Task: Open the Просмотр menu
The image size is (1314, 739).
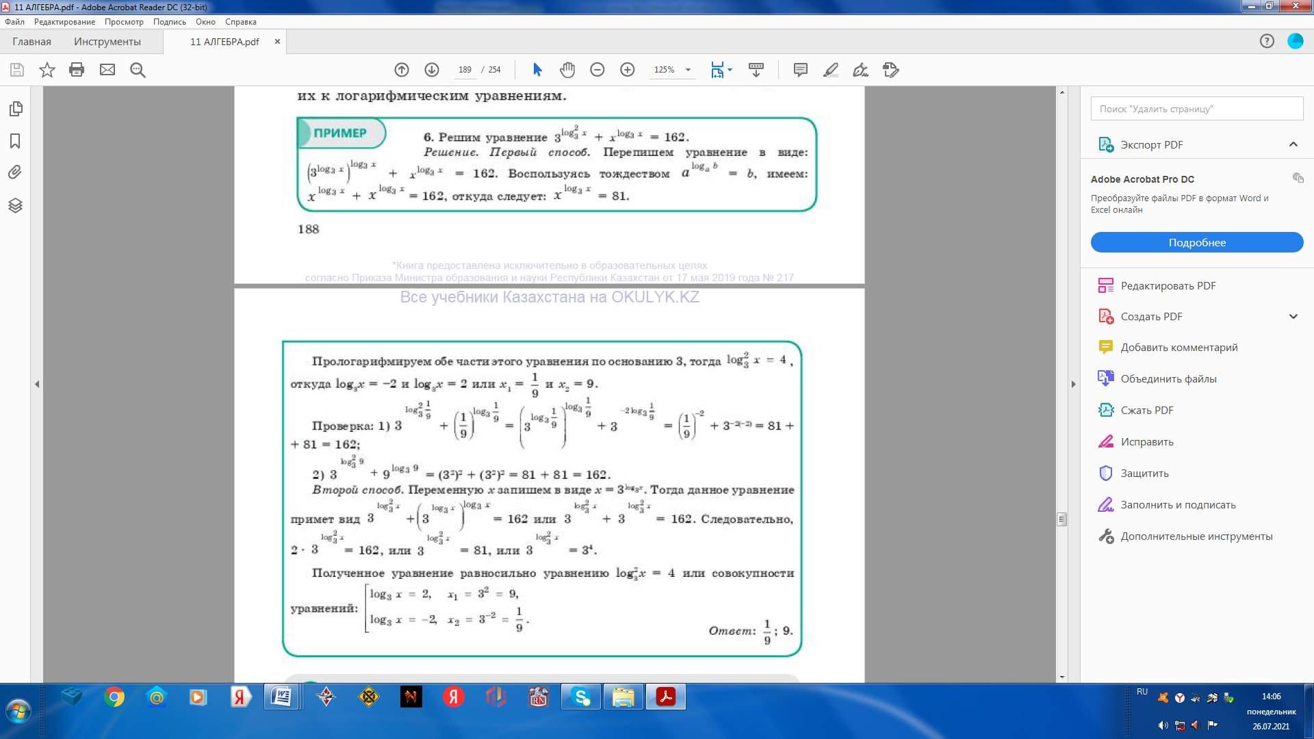Action: click(124, 22)
